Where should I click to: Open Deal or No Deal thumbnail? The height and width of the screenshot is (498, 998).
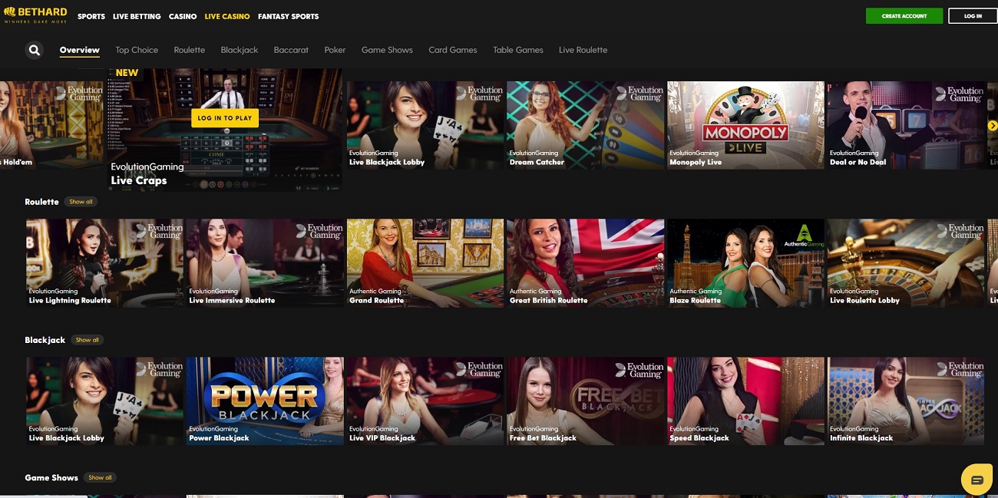tap(906, 125)
